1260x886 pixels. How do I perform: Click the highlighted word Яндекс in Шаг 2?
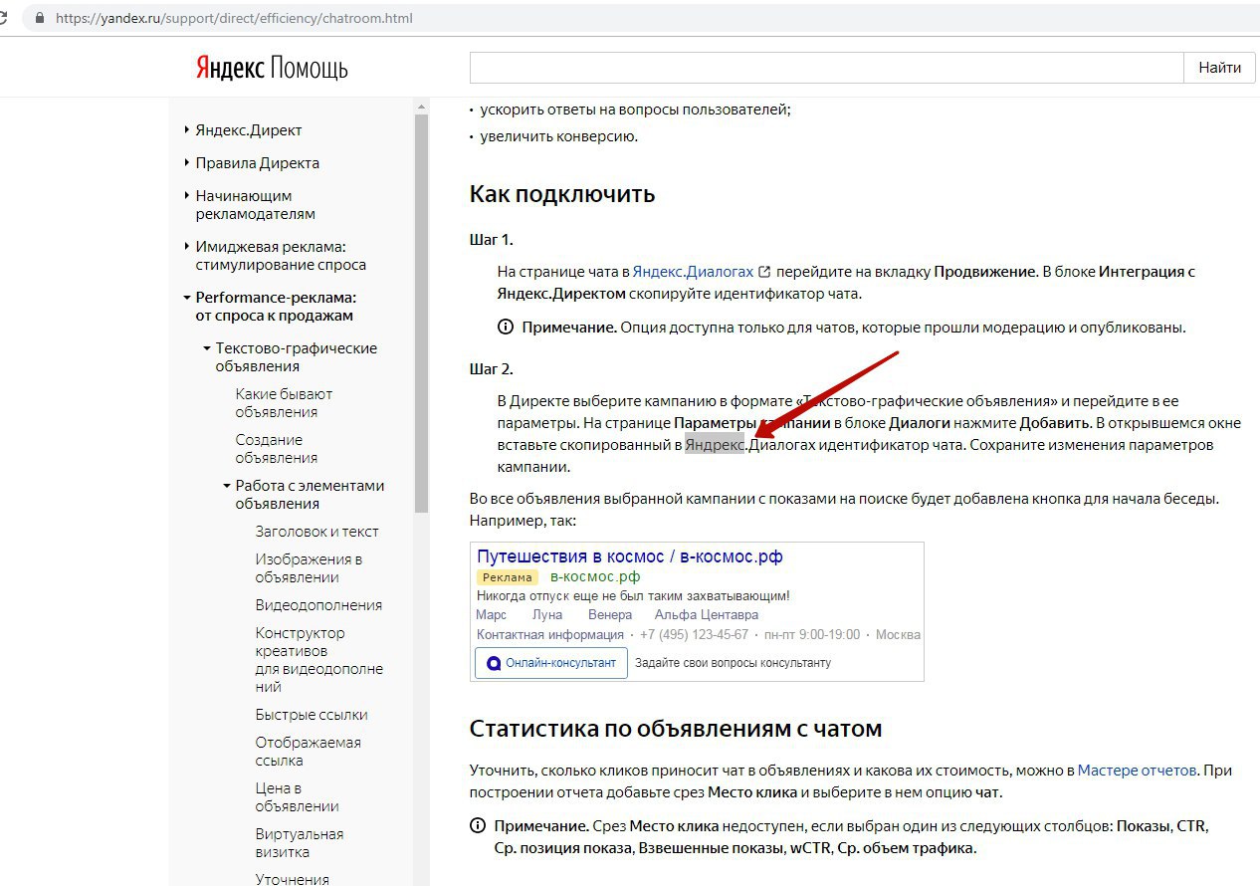click(715, 445)
